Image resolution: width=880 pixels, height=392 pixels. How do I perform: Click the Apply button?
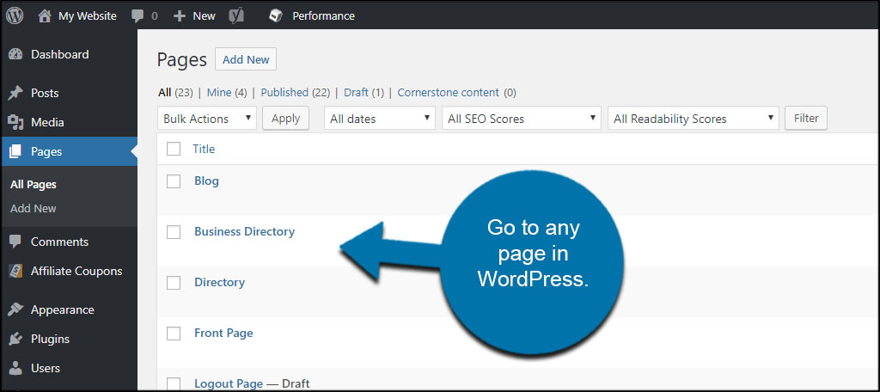coord(285,119)
